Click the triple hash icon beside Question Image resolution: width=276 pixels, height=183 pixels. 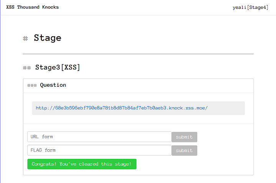point(32,86)
